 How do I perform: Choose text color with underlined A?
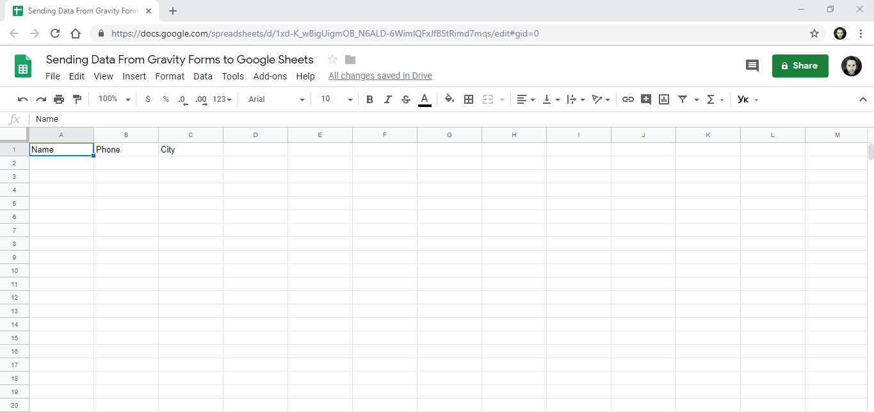click(x=424, y=99)
